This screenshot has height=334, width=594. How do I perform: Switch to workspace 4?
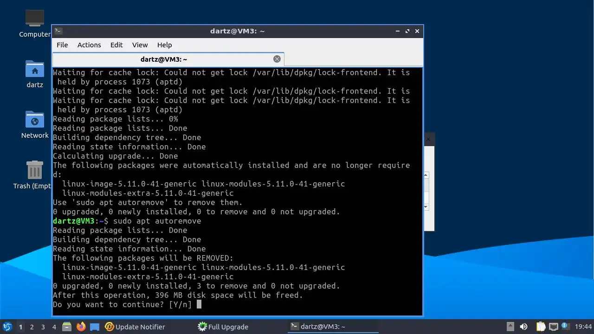(x=54, y=327)
